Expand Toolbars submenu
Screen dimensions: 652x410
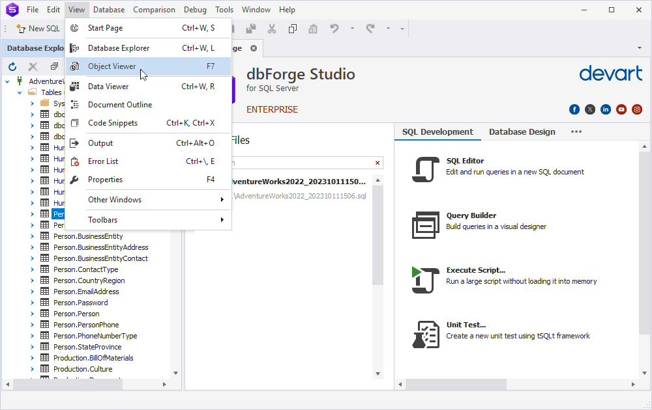point(148,220)
